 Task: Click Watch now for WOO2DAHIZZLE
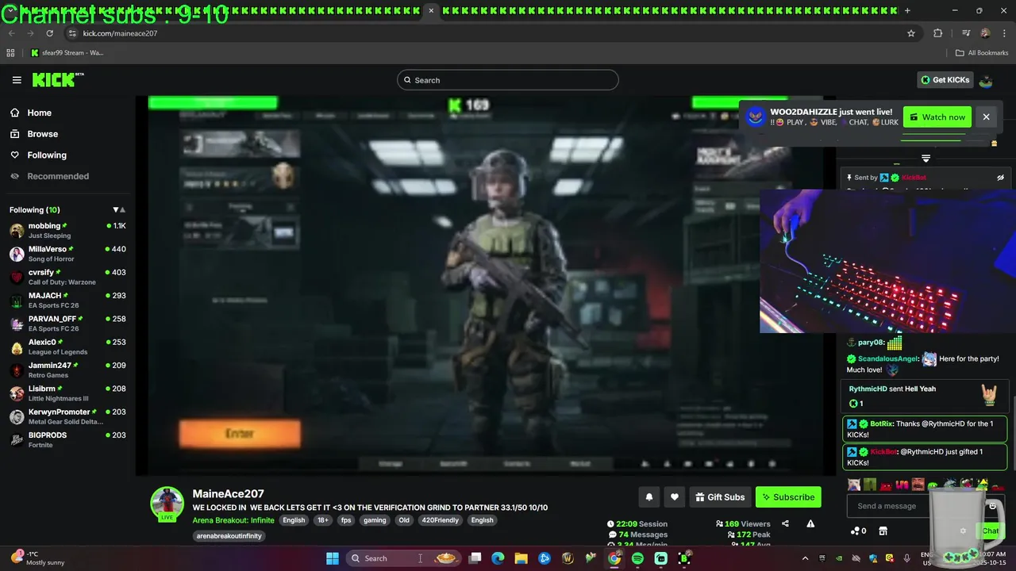point(937,117)
